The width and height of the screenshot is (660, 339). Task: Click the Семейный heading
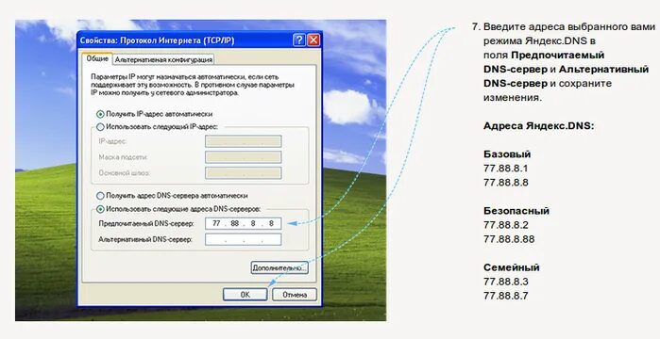[512, 267]
